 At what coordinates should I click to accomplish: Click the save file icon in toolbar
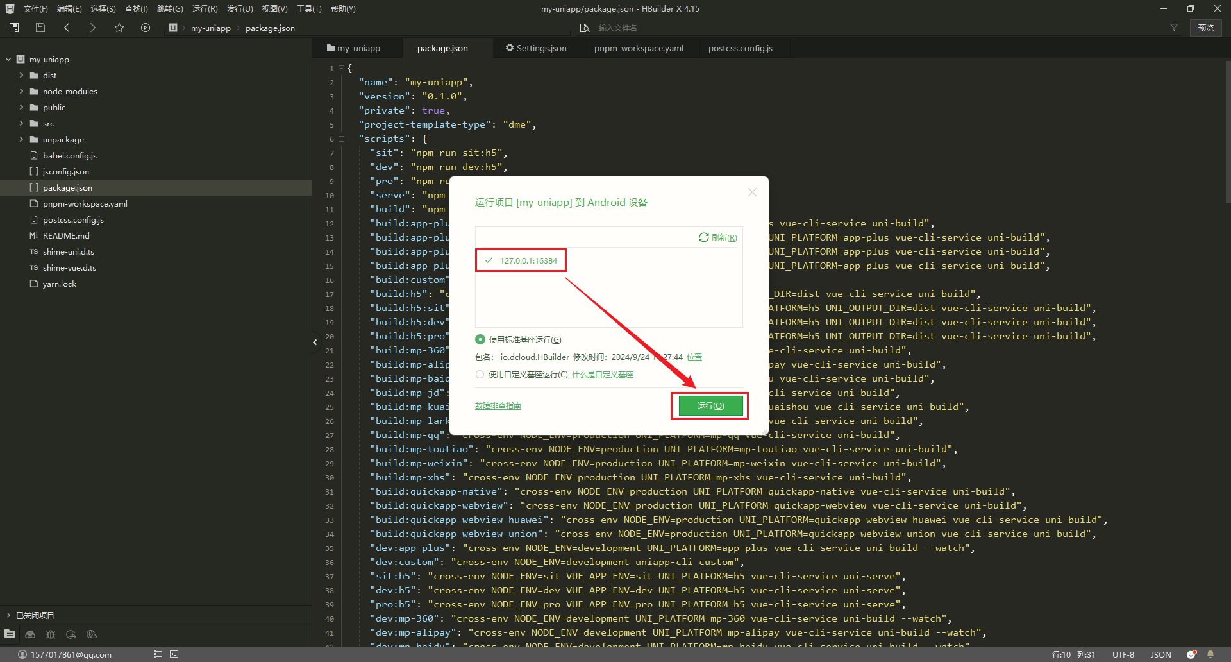coord(40,28)
